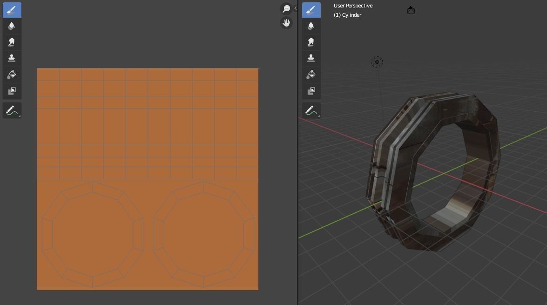Activate the Clone stamp tool in the image editor
547x305 pixels.
[x=12, y=58]
